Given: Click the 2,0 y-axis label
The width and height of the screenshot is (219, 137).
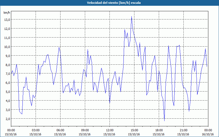Looking at the screenshot, I should 8,119.
